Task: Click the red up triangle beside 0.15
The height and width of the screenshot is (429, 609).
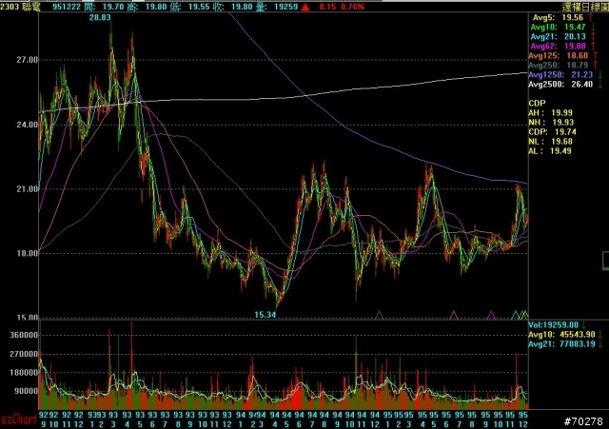Action: click(305, 7)
